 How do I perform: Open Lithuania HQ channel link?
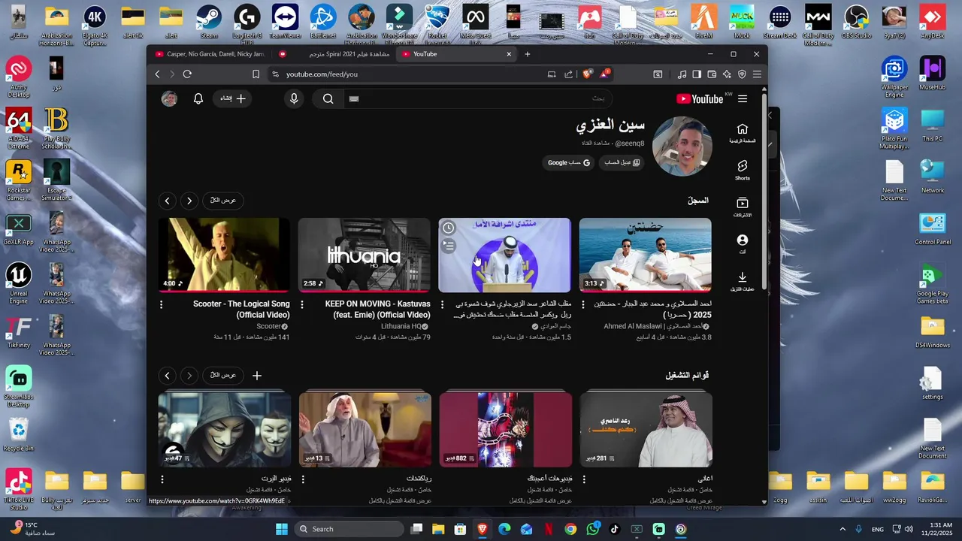coord(401,327)
